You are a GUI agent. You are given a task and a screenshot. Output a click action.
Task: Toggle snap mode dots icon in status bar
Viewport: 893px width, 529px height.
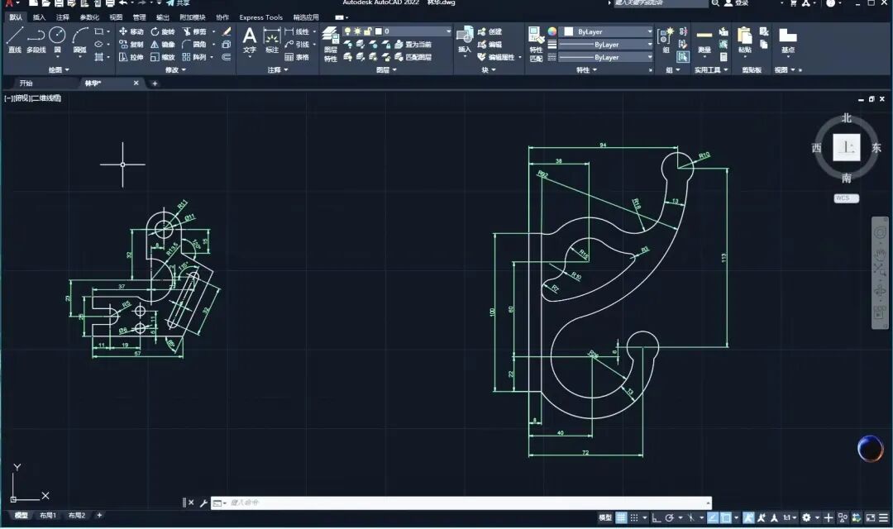click(636, 517)
